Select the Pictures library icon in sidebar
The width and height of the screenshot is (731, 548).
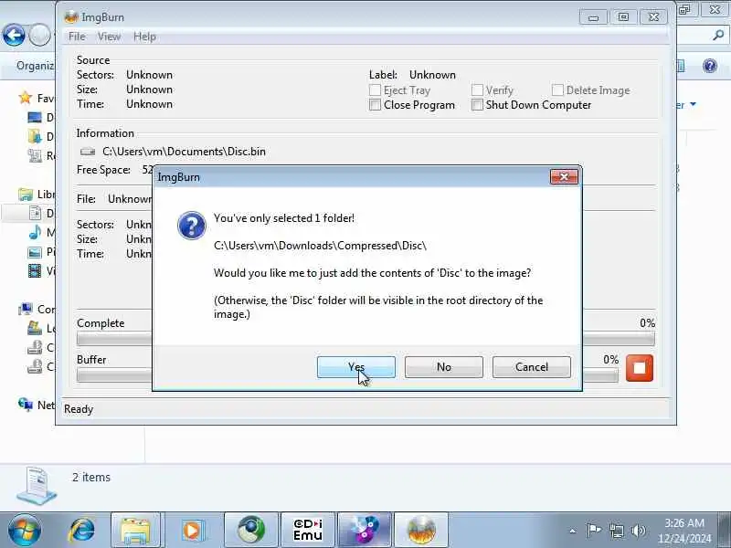35,253
